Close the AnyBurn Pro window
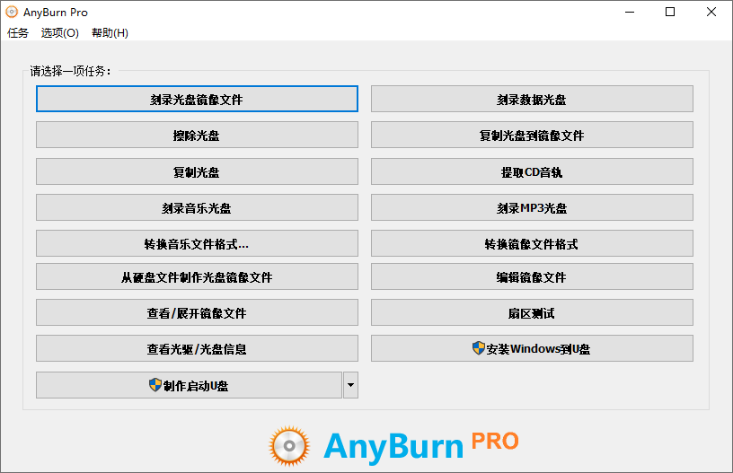The width and height of the screenshot is (733, 473). (x=711, y=12)
